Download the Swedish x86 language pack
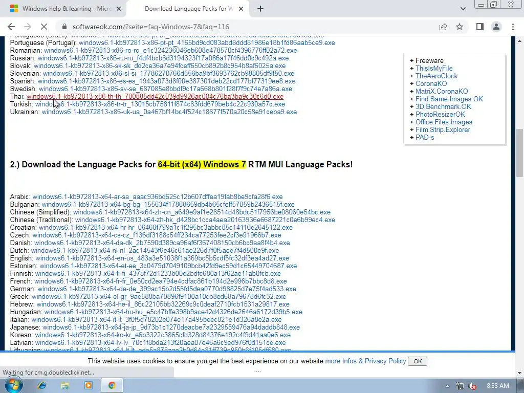524x393 pixels. pos(165,89)
